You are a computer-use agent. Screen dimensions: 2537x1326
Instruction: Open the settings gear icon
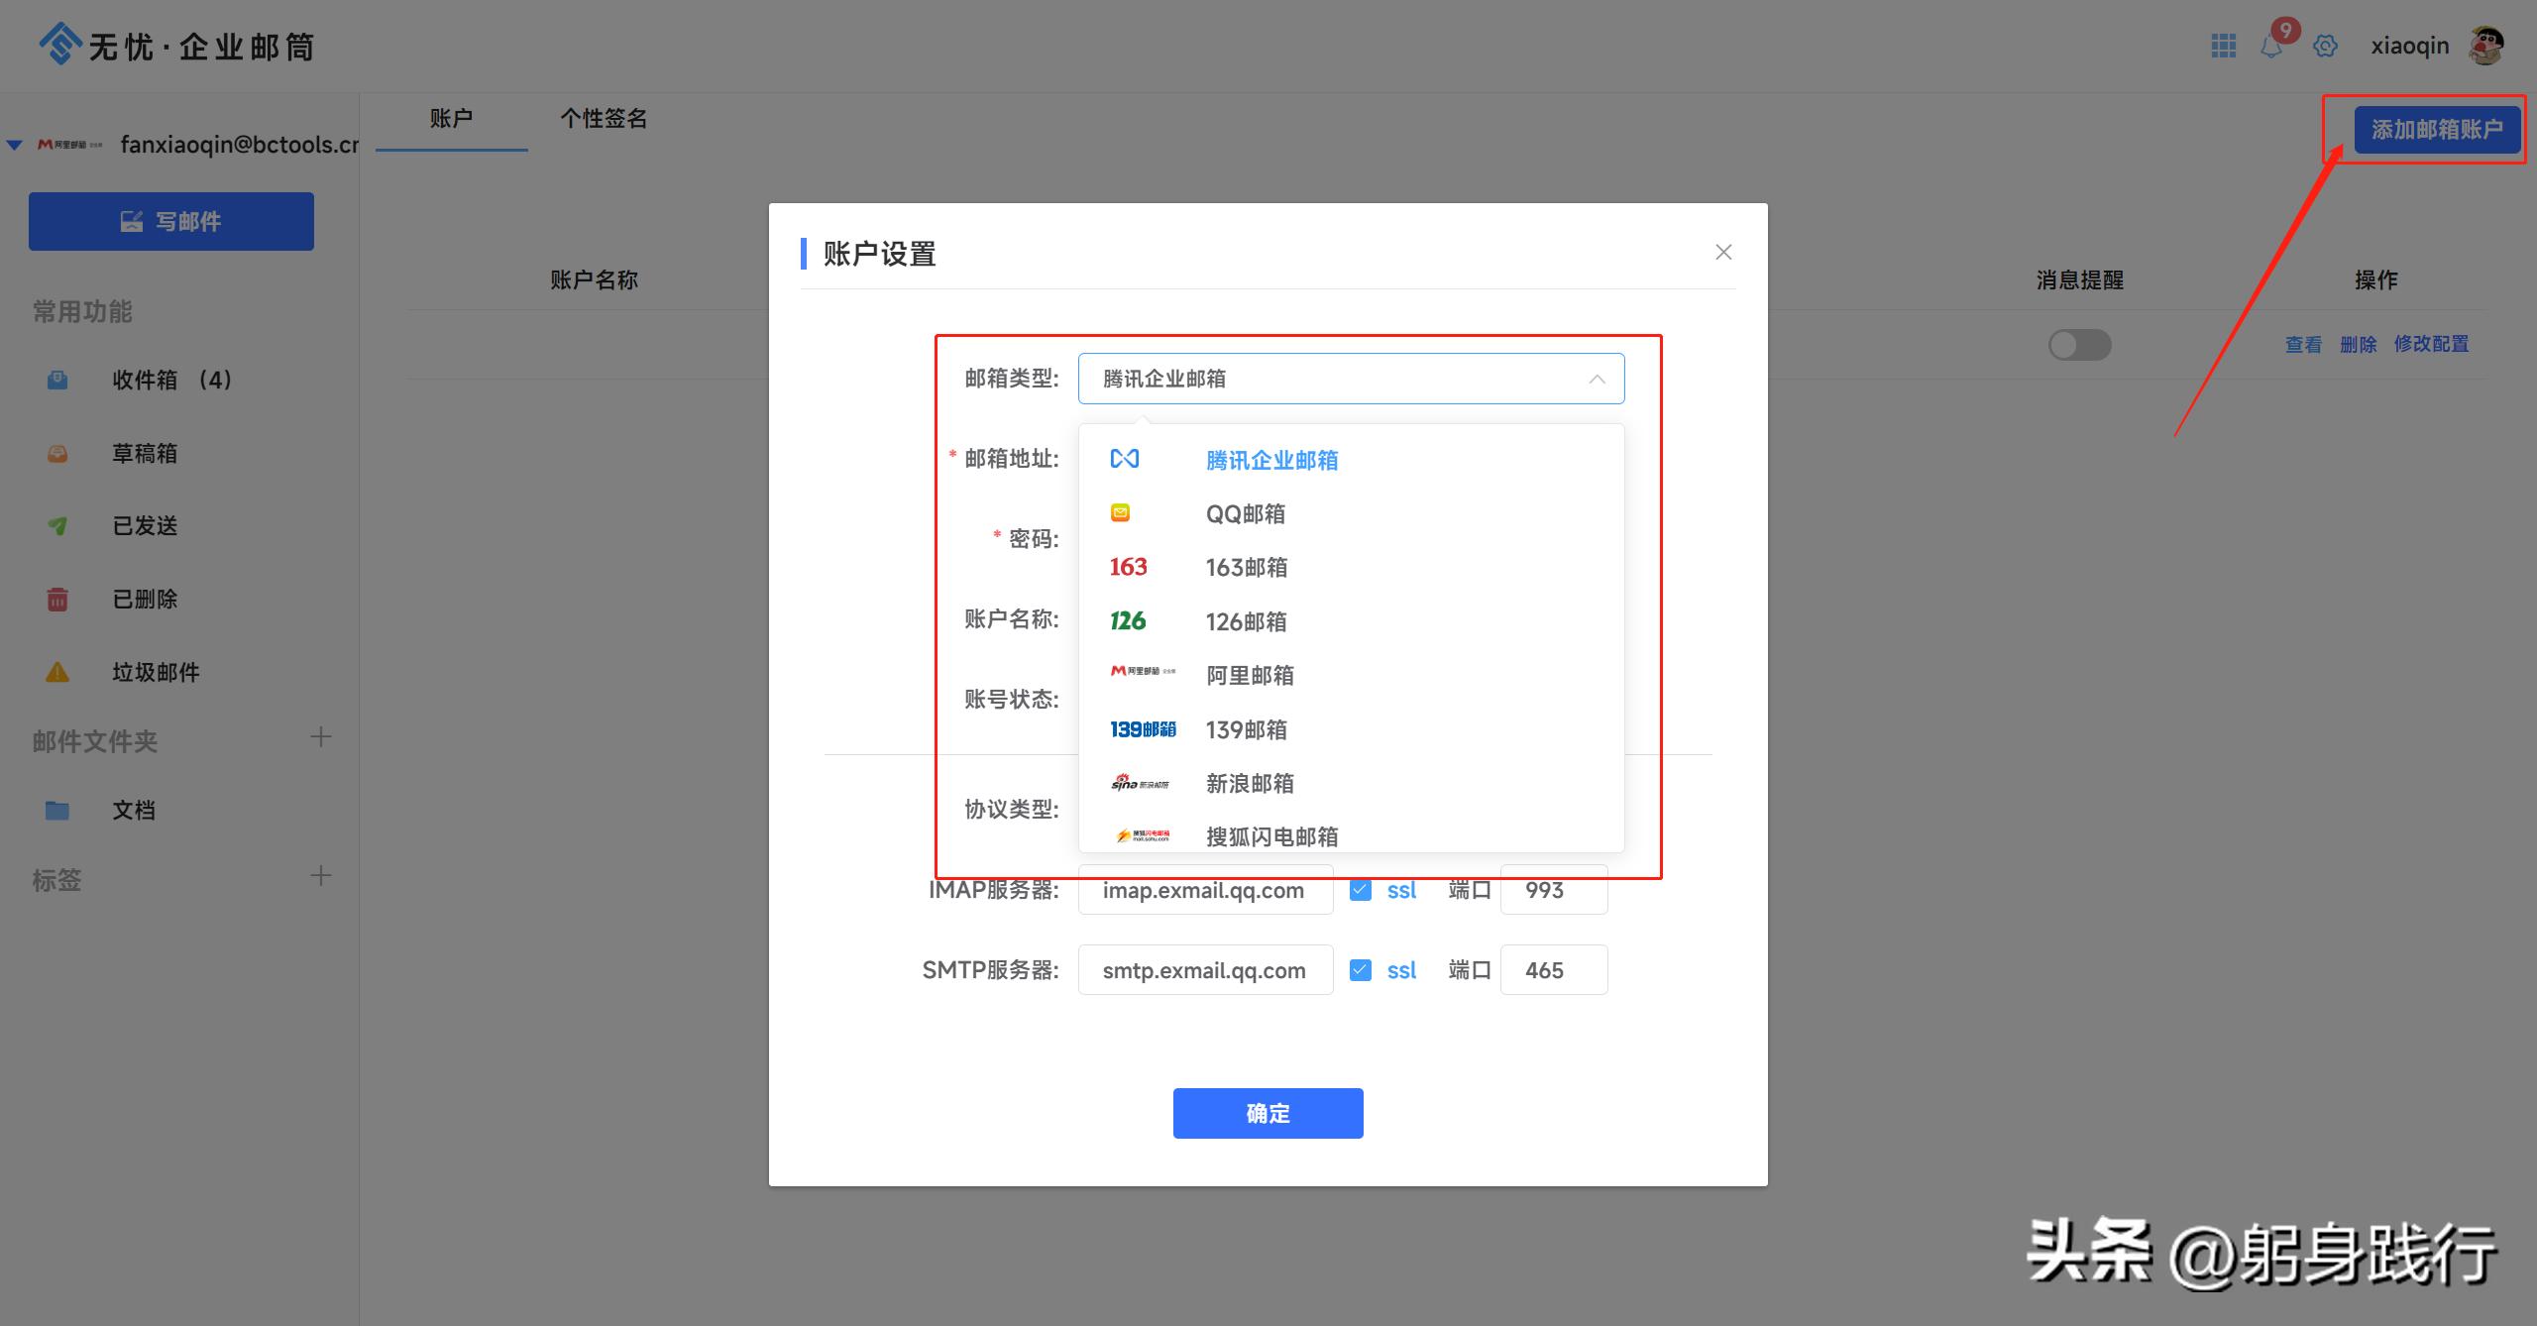click(x=2326, y=46)
